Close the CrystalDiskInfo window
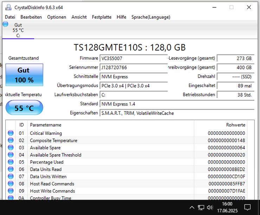 pos(249,7)
